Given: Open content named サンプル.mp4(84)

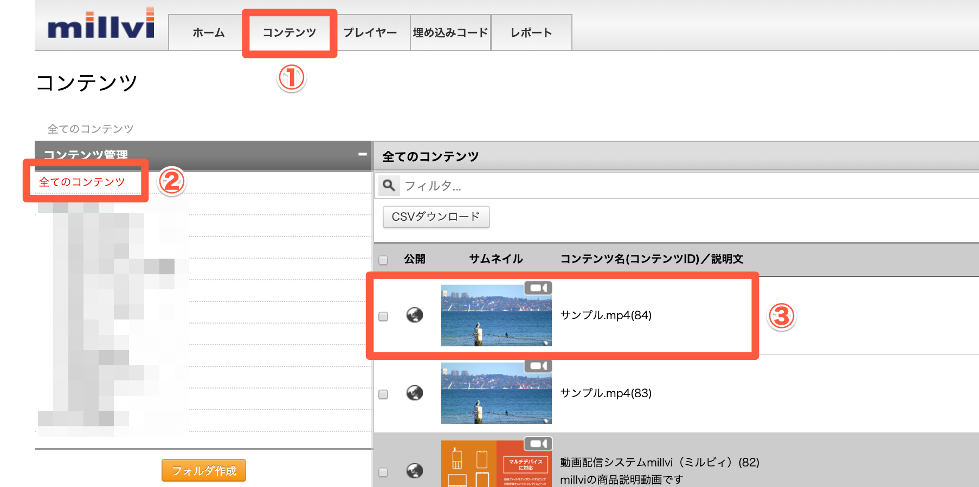Looking at the screenshot, I should click(606, 315).
